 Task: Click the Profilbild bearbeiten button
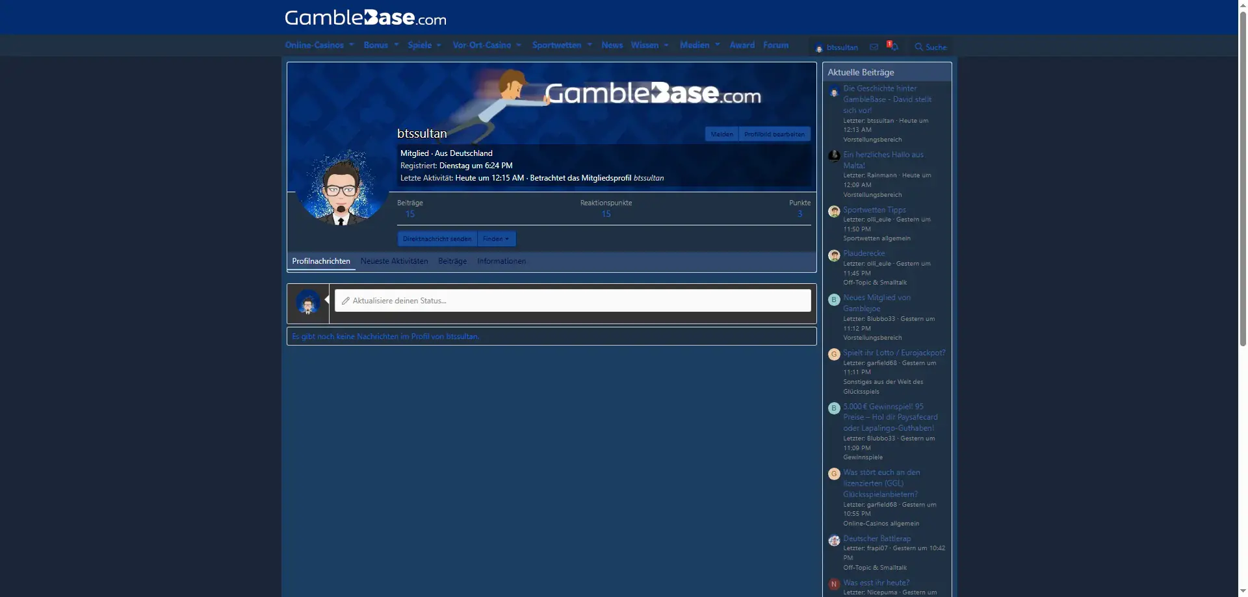775,134
